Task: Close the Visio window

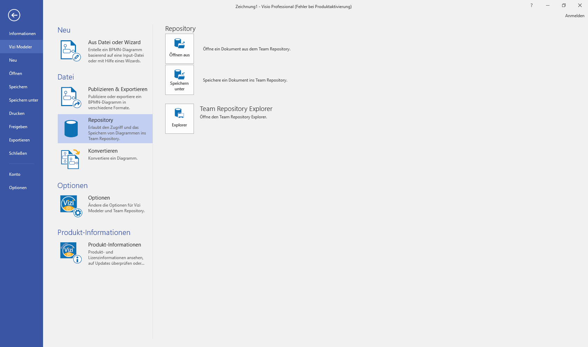Action: (x=580, y=5)
